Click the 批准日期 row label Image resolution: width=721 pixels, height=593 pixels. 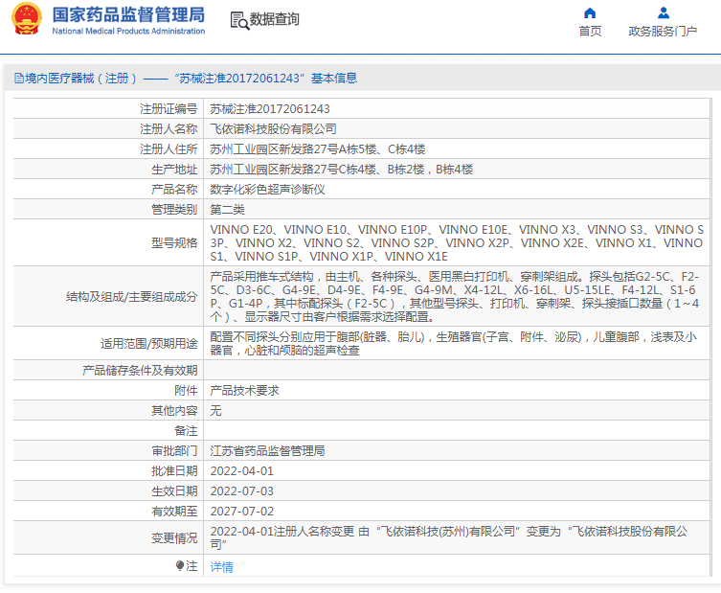(x=174, y=471)
